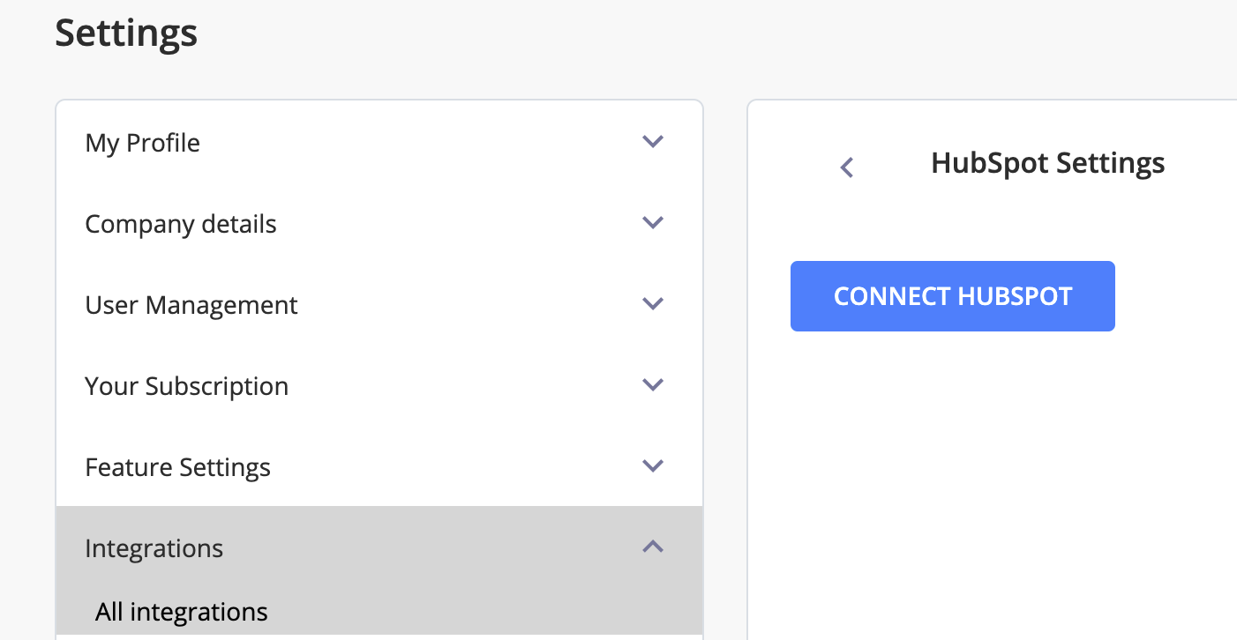Expand the My Profile chevron
This screenshot has height=640, width=1237.
point(653,141)
